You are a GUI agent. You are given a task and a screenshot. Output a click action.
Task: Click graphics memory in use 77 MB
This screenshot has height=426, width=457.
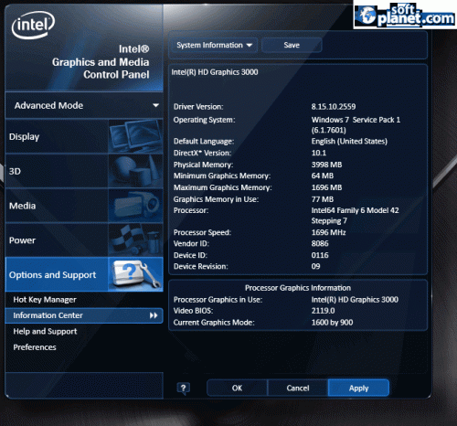(323, 199)
